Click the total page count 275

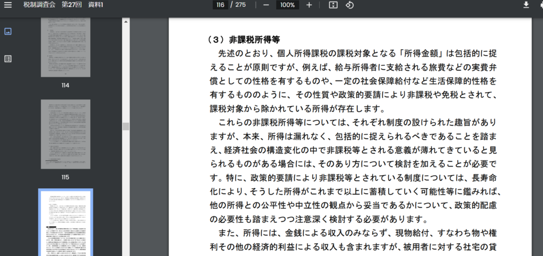pyautogui.click(x=241, y=5)
